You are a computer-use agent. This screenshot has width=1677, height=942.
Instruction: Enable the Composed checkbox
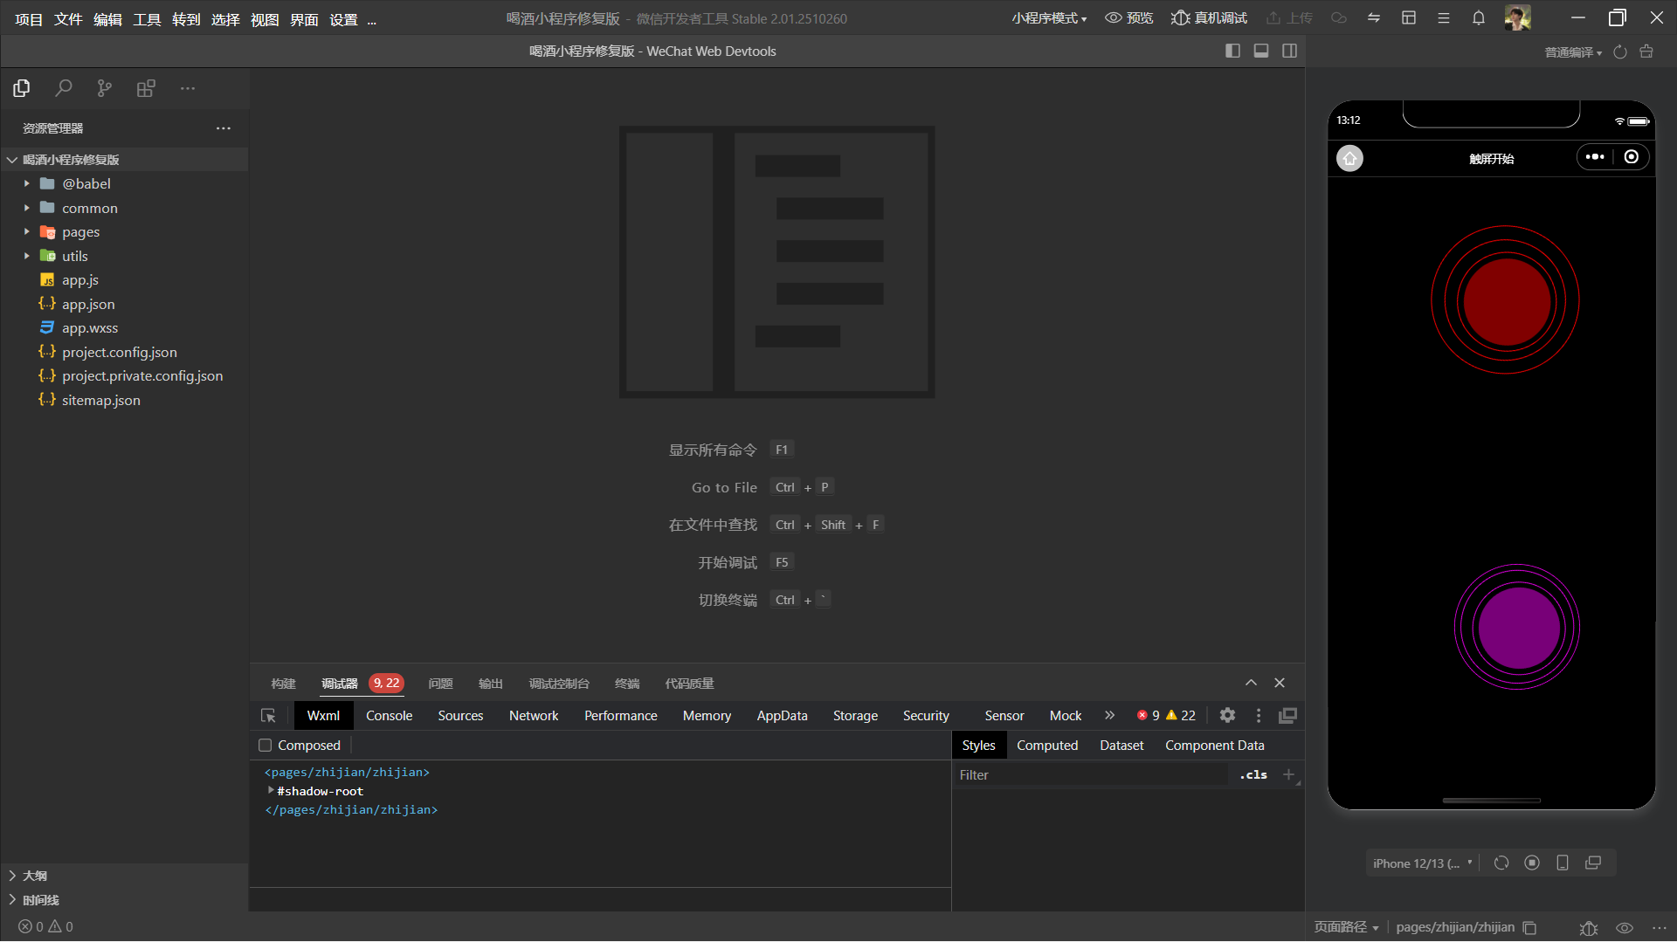266,746
